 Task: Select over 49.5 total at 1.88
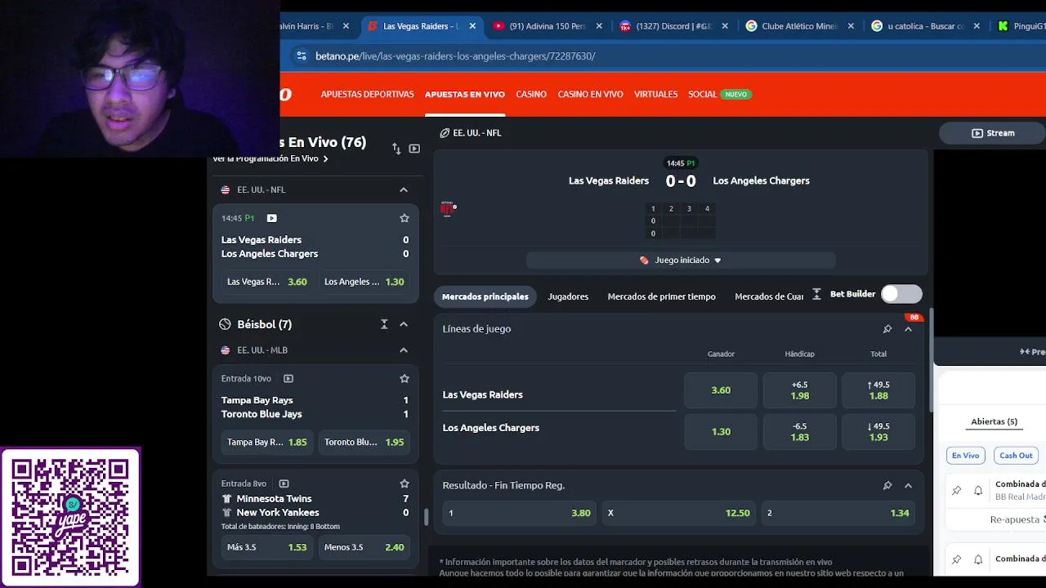(878, 390)
